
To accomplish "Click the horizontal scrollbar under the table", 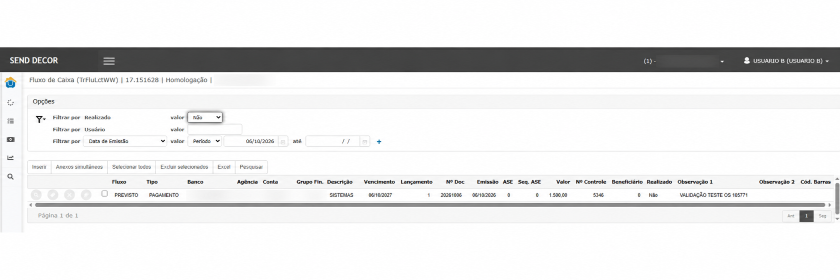I will click(430, 205).
